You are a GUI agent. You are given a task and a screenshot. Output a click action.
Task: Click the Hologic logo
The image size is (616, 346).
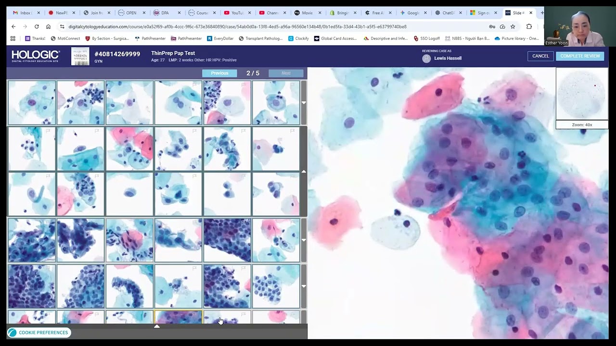tap(36, 56)
